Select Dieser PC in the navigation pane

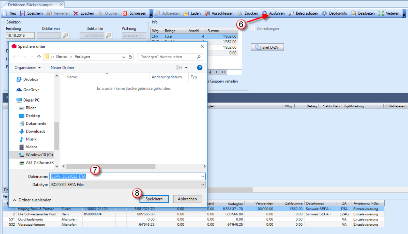click(x=31, y=100)
